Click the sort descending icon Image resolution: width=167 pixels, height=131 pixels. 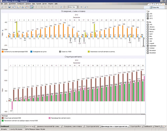click(x=49, y=7)
